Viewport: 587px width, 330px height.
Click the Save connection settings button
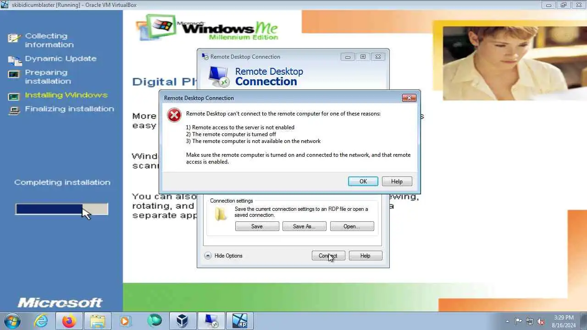(x=257, y=226)
